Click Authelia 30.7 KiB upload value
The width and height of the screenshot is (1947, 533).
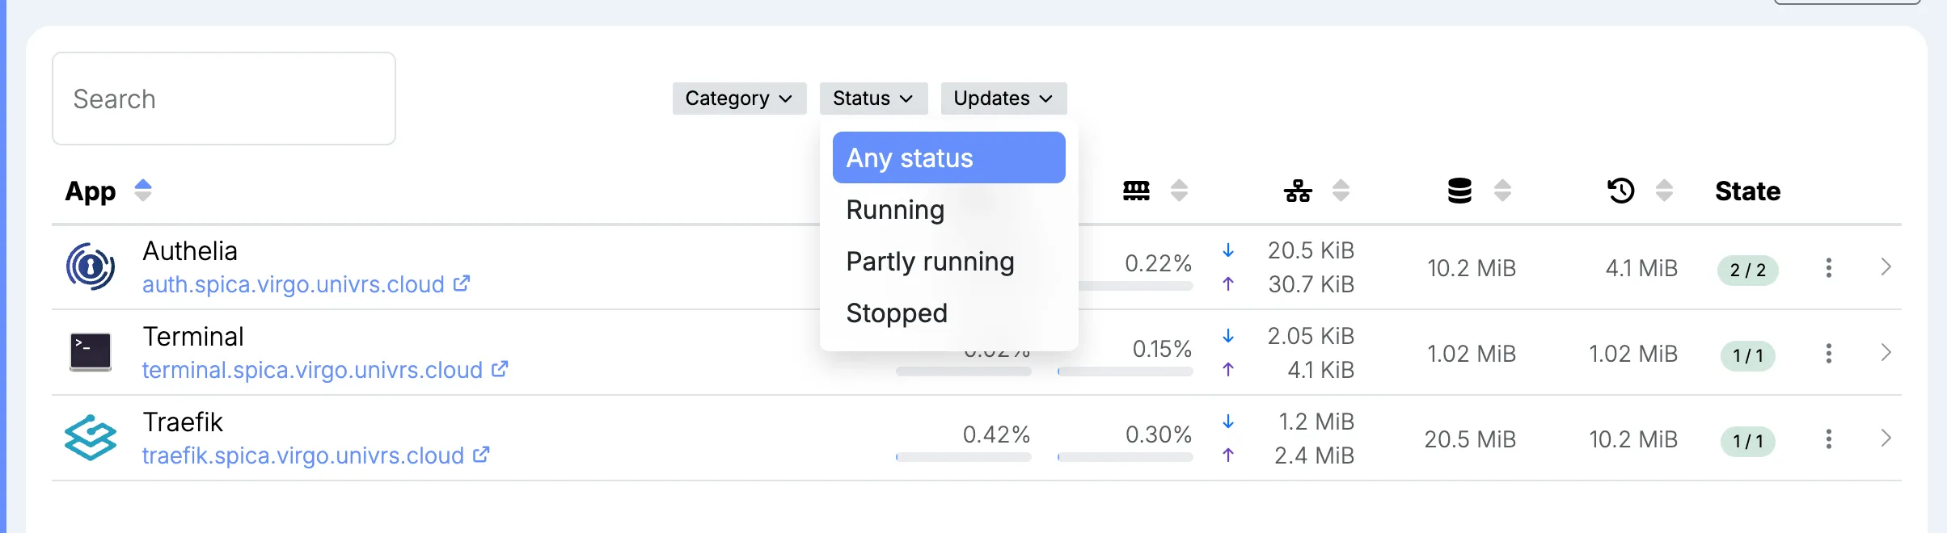coord(1311,284)
